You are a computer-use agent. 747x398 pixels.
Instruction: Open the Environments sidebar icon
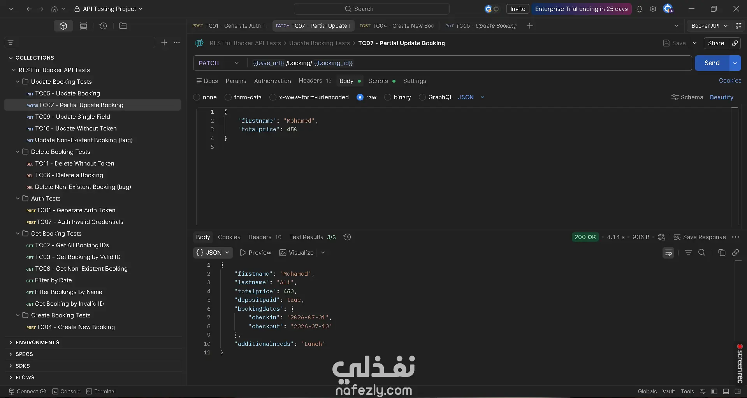(x=83, y=26)
